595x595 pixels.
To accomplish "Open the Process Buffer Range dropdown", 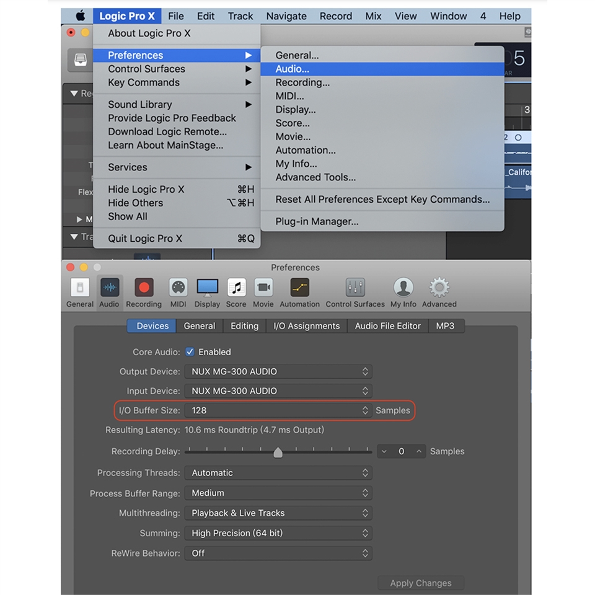I will click(x=278, y=493).
